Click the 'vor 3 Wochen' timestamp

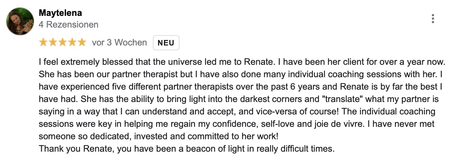[x=119, y=43]
